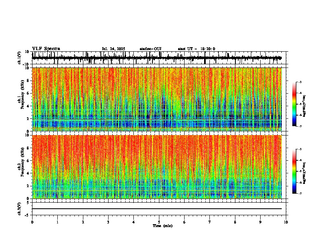Viewport: 322px width, 249px height.
Task: Click inside the ch.2 spectrogram panel
Action: 157,167
